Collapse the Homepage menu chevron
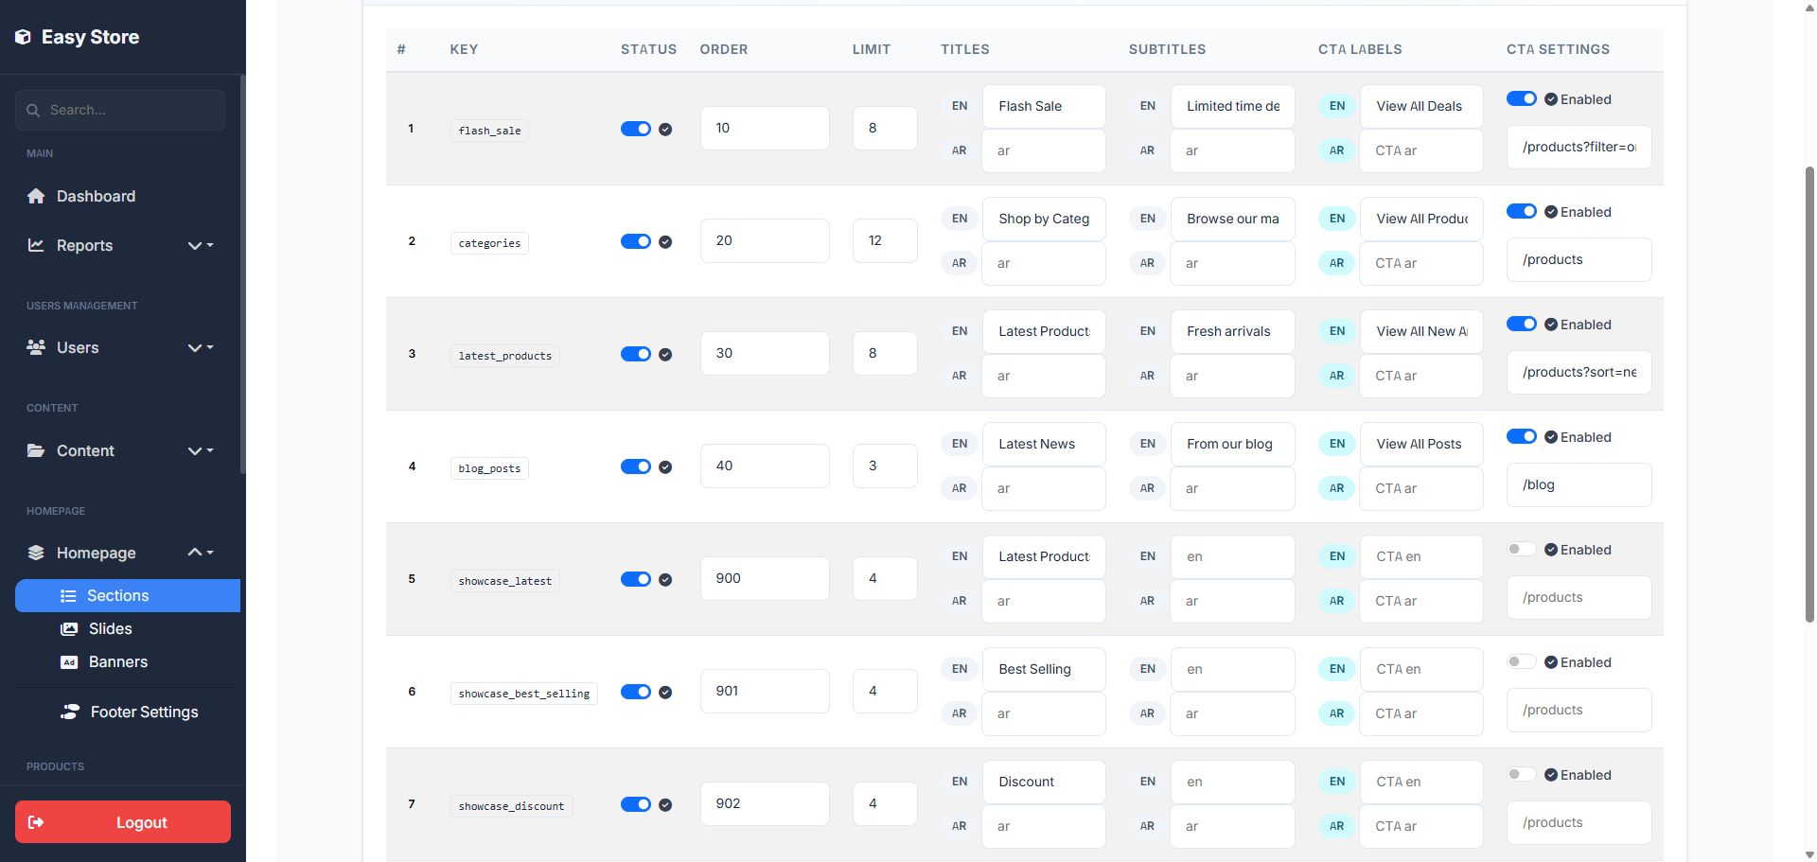The height and width of the screenshot is (862, 1817). [199, 553]
